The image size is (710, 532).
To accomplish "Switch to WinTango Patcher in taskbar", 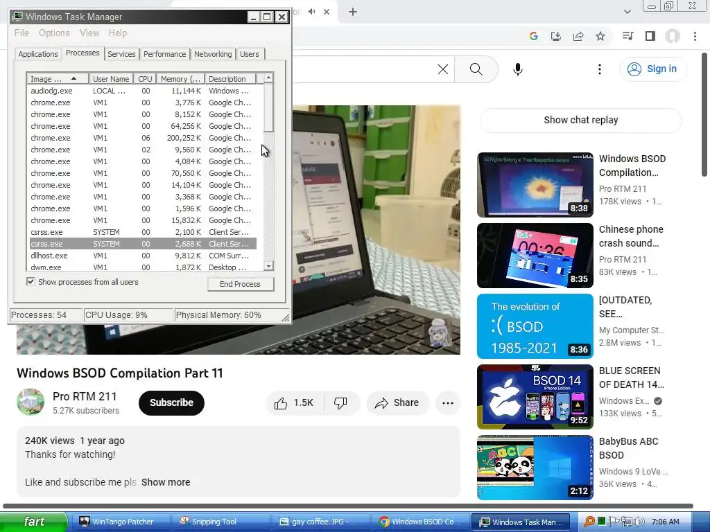I will click(120, 522).
